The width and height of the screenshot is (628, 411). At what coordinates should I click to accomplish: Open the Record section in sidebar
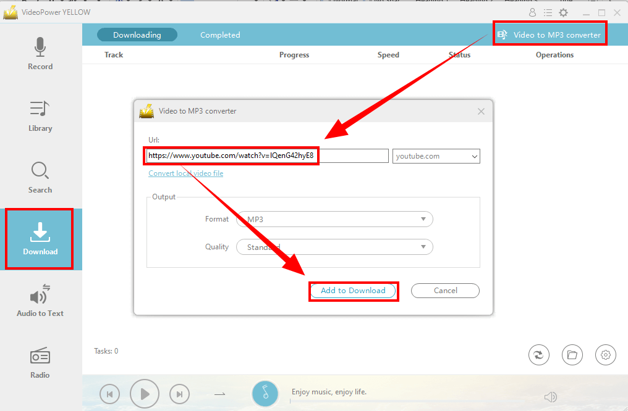40,54
